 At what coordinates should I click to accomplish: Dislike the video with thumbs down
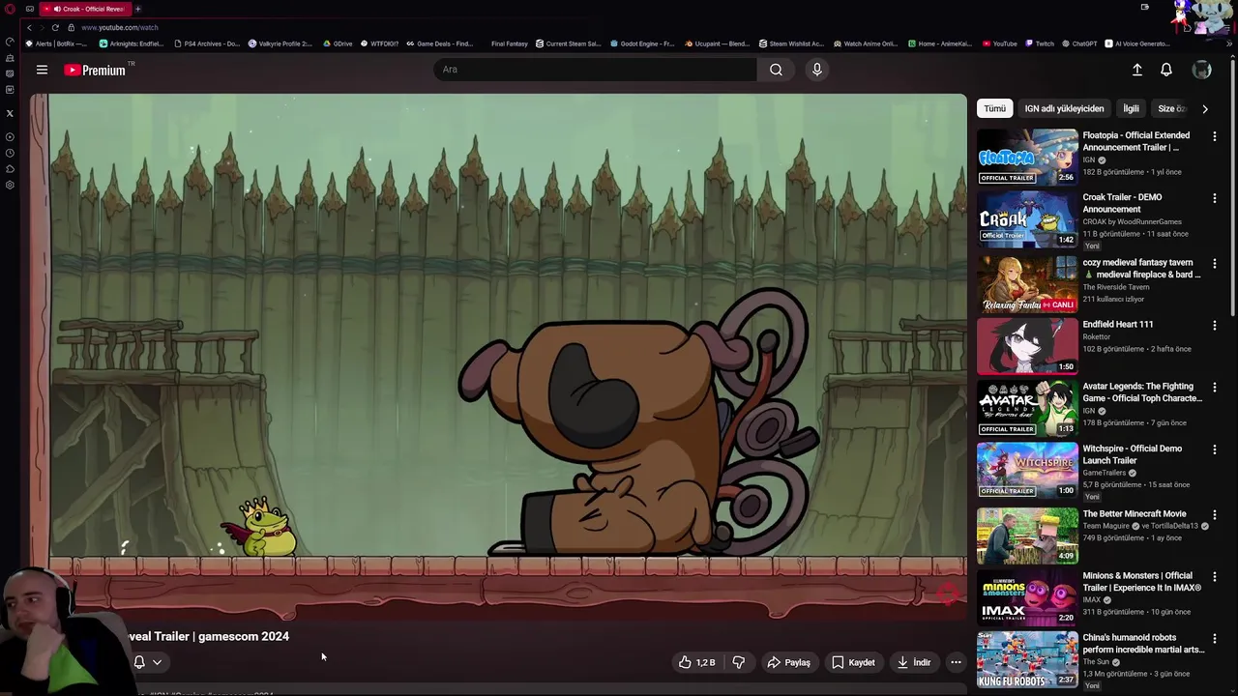[738, 662]
